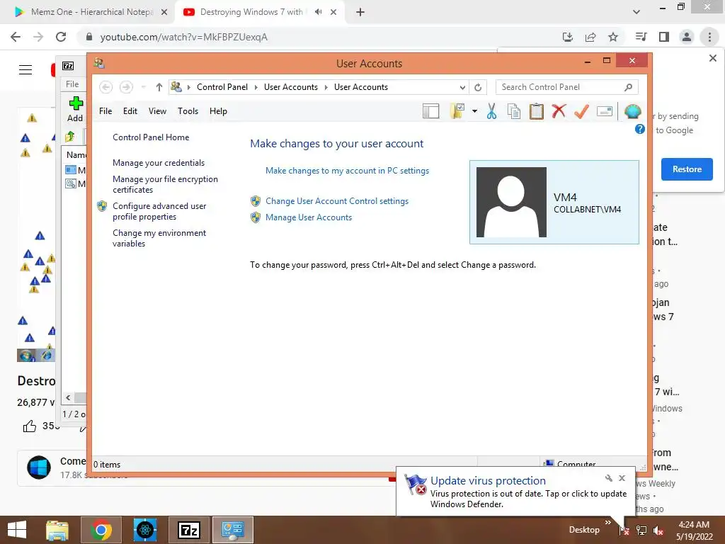Click the Paste clipboard icon

pos(537,111)
